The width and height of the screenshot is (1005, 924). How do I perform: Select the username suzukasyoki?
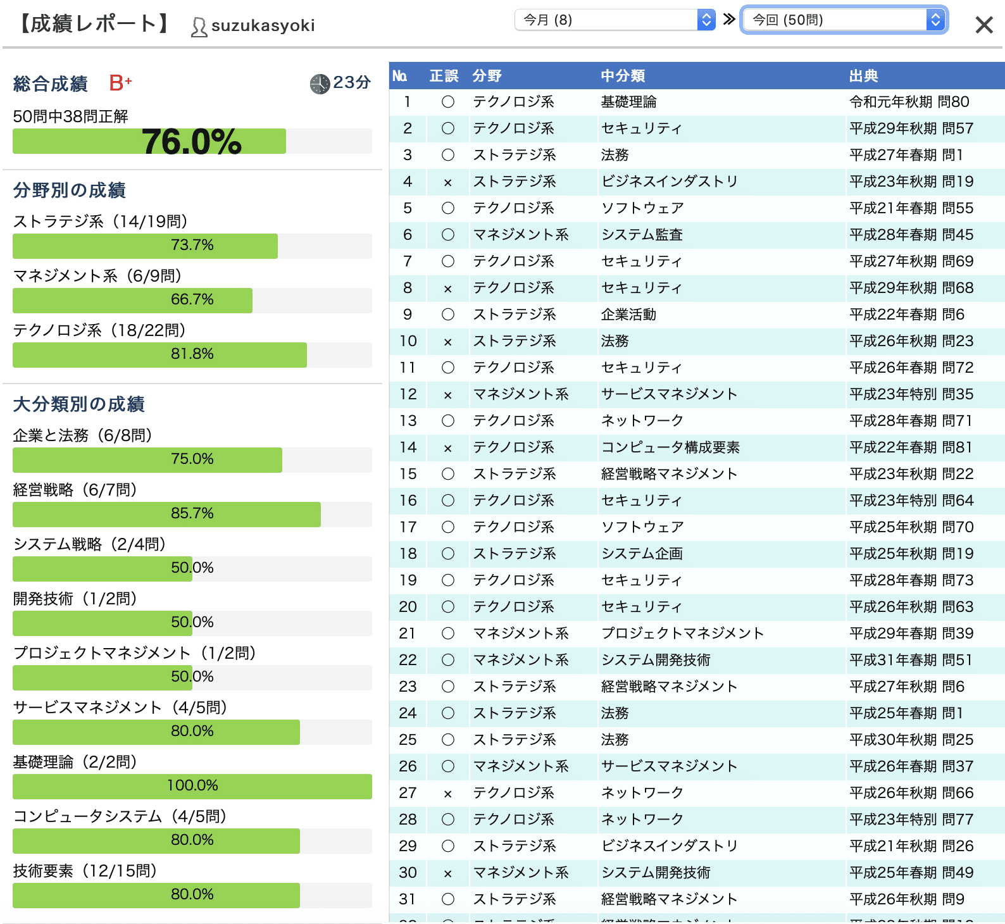point(263,25)
